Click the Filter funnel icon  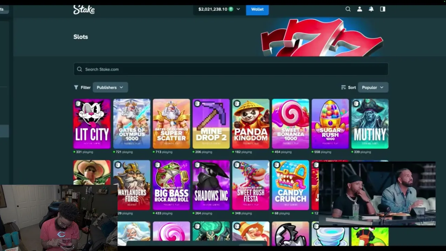[x=76, y=87]
